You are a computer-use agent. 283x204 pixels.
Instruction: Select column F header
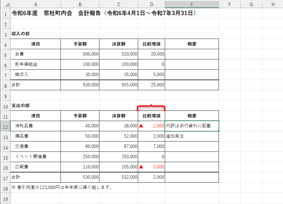click(229, 4)
